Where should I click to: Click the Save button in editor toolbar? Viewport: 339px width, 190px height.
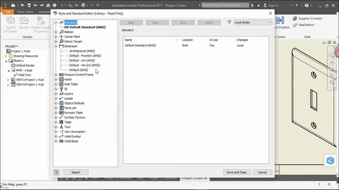pyautogui.click(x=183, y=22)
